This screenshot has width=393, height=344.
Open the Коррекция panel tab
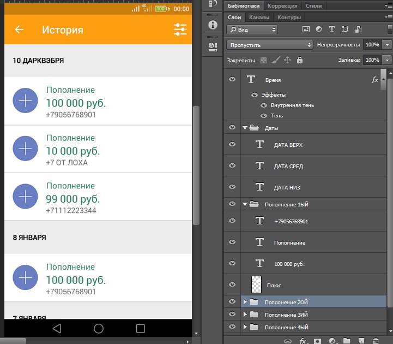pyautogui.click(x=282, y=6)
